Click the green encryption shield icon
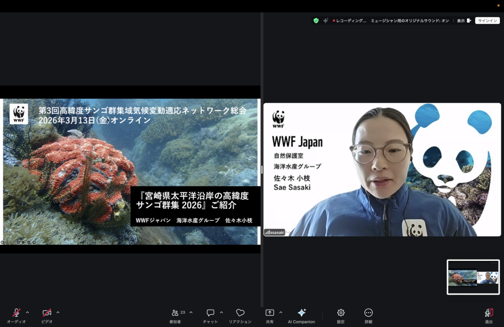Image resolution: width=504 pixels, height=327 pixels. tap(316, 21)
